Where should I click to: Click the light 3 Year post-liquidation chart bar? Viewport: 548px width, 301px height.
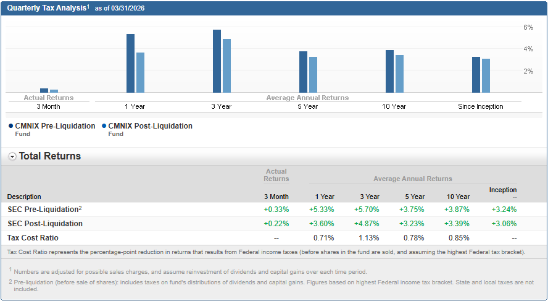226,66
